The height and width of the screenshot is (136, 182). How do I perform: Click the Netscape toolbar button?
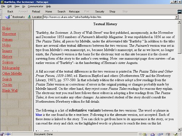click(74, 12)
